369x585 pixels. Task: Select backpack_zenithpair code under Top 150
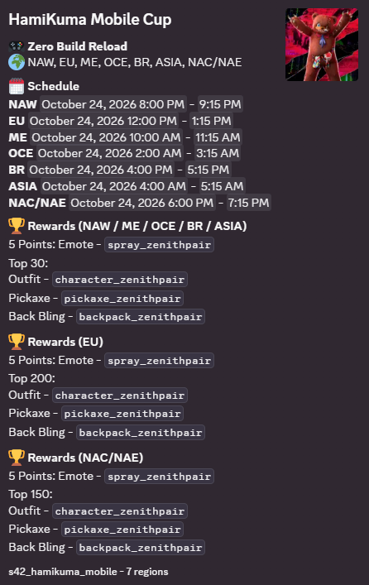141,547
